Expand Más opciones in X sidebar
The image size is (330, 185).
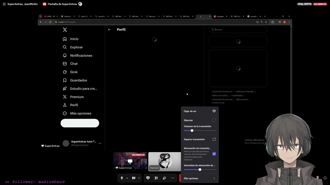77,113
